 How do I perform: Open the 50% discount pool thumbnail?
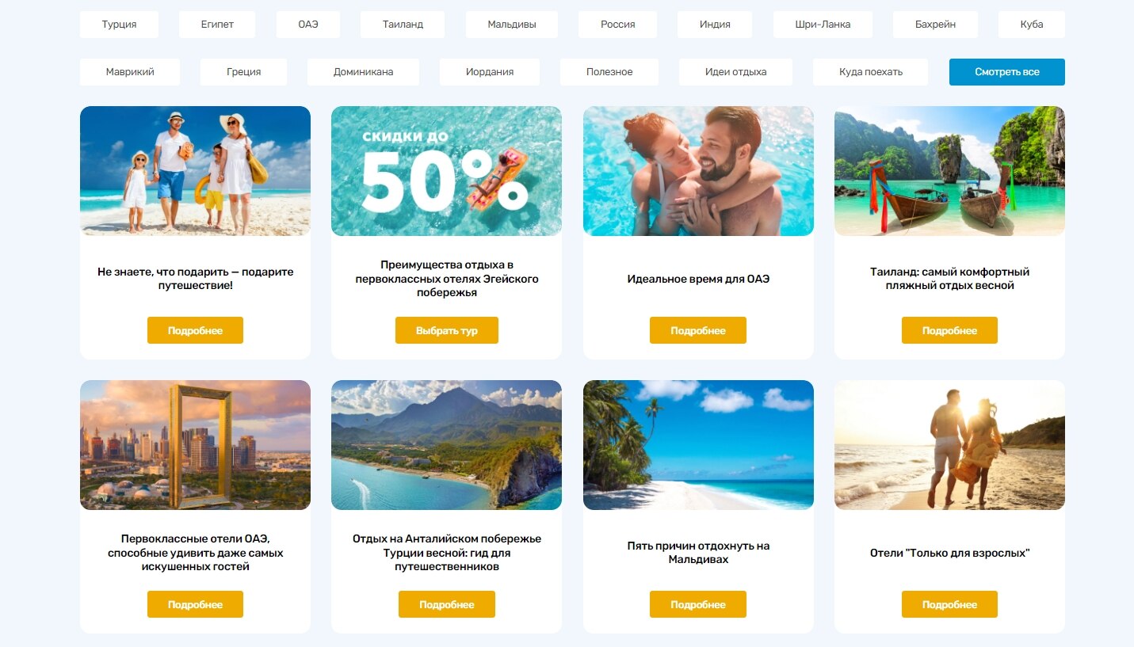(446, 171)
